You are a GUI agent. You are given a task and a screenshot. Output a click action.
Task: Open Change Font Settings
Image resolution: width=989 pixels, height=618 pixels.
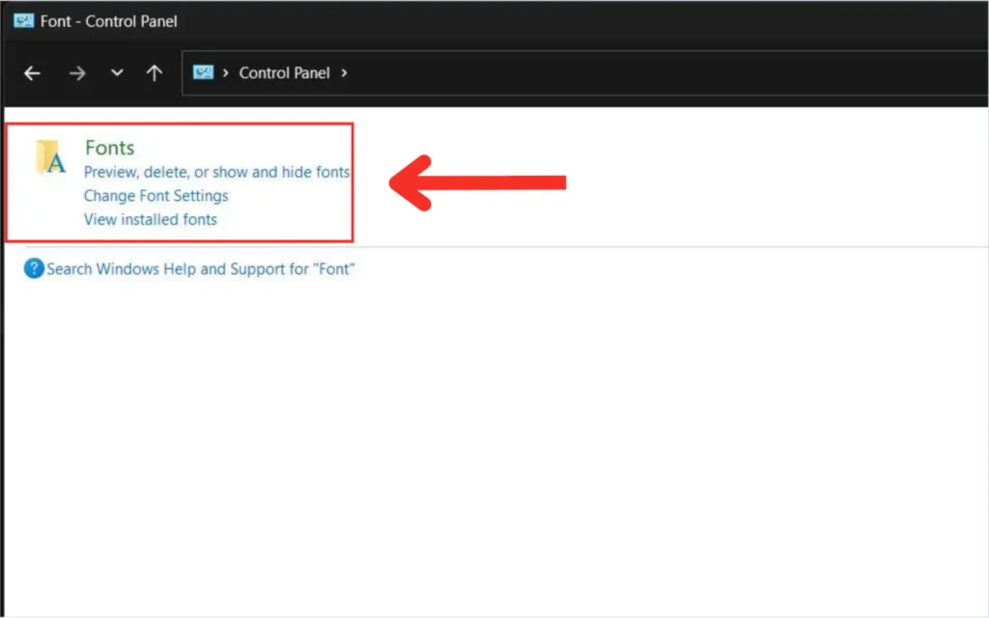155,195
